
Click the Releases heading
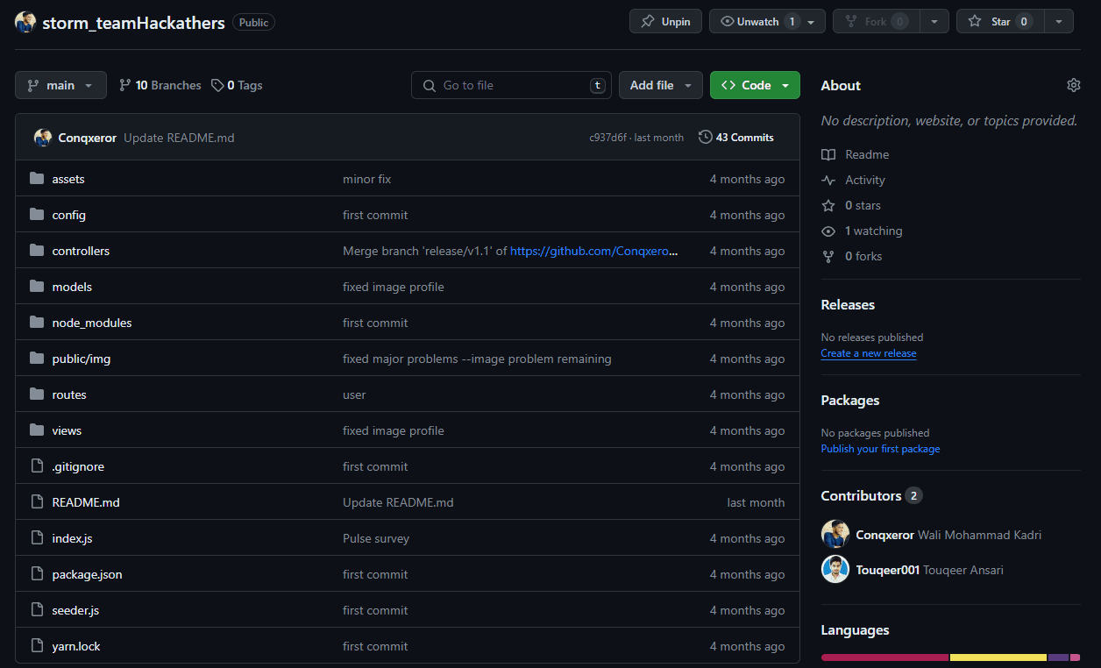pyautogui.click(x=848, y=304)
